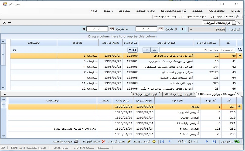The height and width of the screenshot is (151, 245).
Task: Open the راهنما menu
Action: 108,11
